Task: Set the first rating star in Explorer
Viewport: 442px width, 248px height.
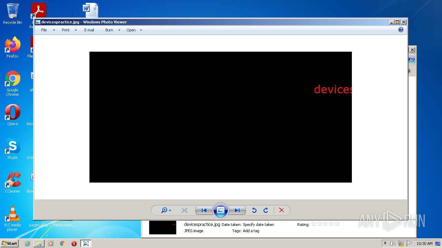Action: (x=314, y=224)
